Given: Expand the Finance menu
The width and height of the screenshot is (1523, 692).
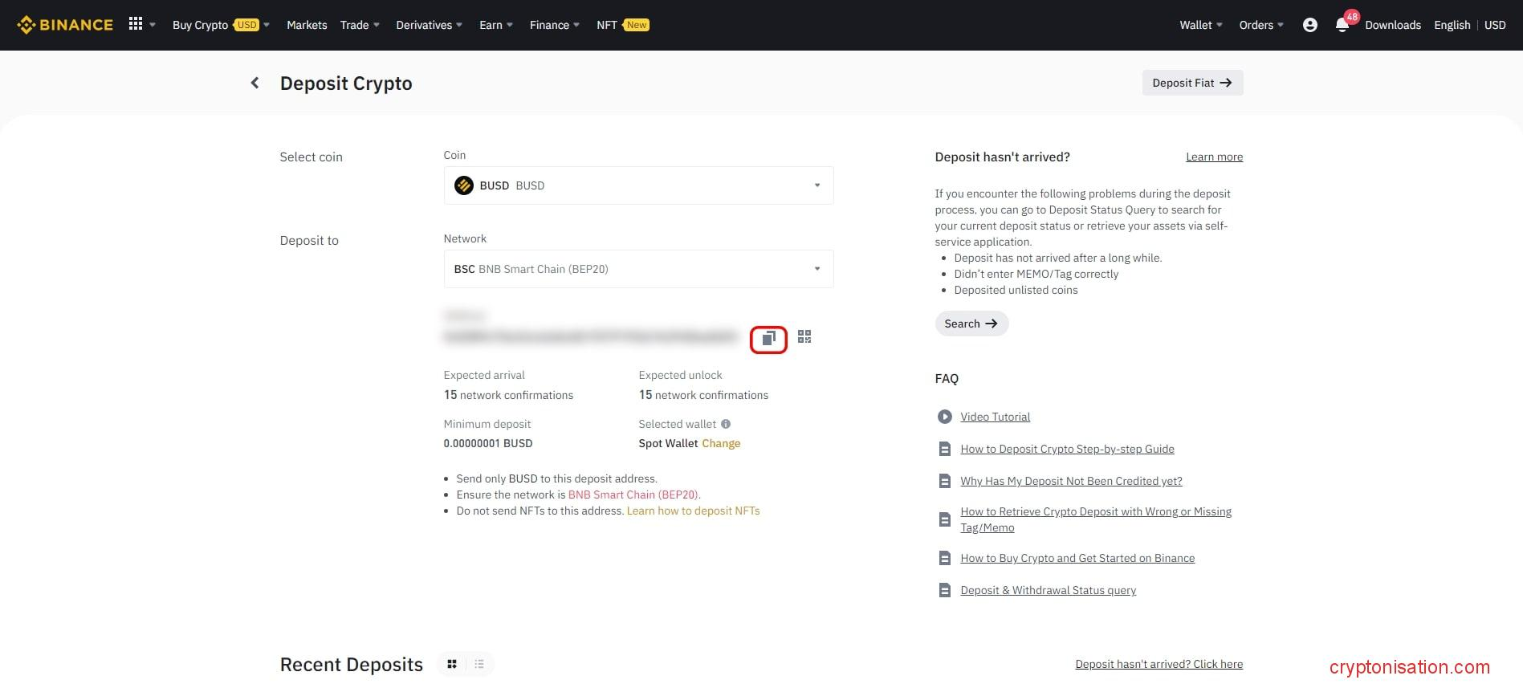Looking at the screenshot, I should [x=554, y=25].
